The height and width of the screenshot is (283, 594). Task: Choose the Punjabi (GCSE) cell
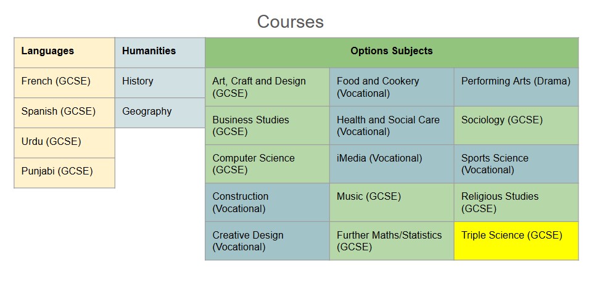point(64,173)
